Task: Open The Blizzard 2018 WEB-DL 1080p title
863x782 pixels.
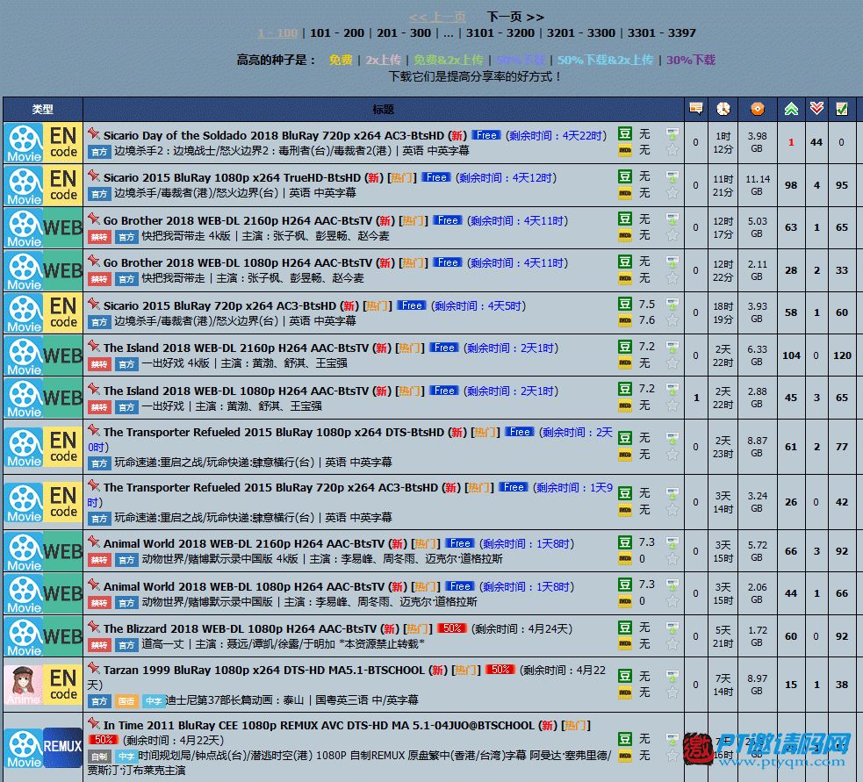Action: click(240, 629)
